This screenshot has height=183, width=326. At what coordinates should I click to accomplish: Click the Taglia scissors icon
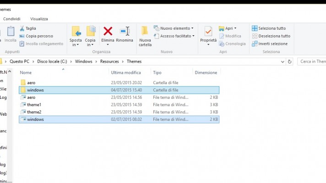coord(22,28)
